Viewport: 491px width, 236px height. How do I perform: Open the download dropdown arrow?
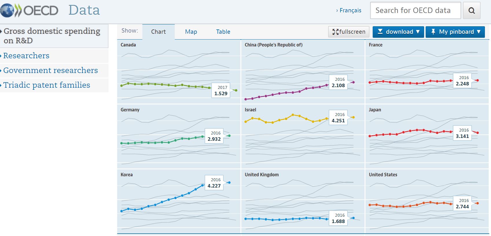click(x=418, y=32)
